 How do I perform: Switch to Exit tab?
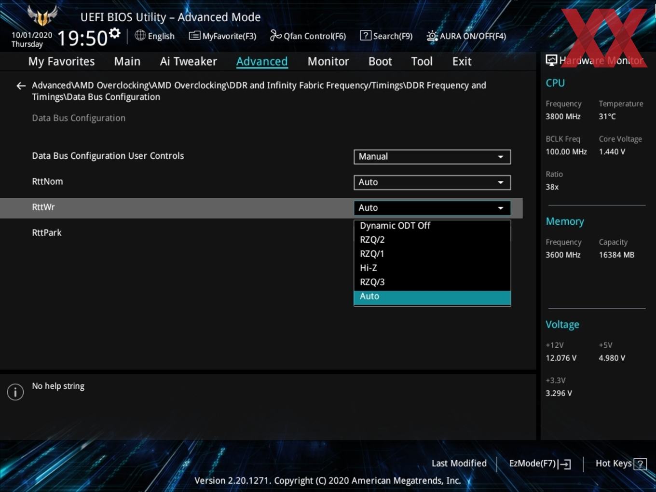462,62
